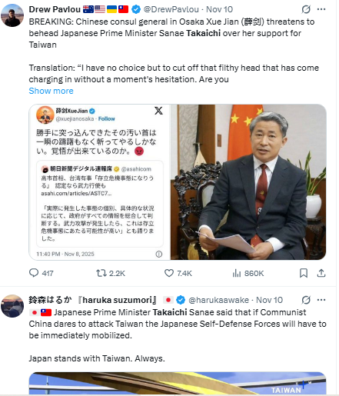Share Drew Pavlou's post via upload icon
This screenshot has height=396, width=339.
(x=321, y=273)
